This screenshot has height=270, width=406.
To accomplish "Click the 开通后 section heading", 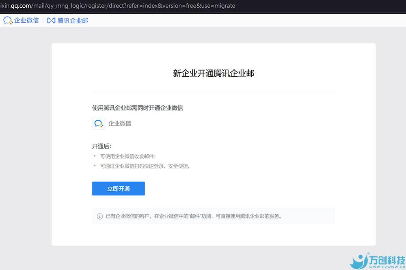I will [x=101, y=146].
